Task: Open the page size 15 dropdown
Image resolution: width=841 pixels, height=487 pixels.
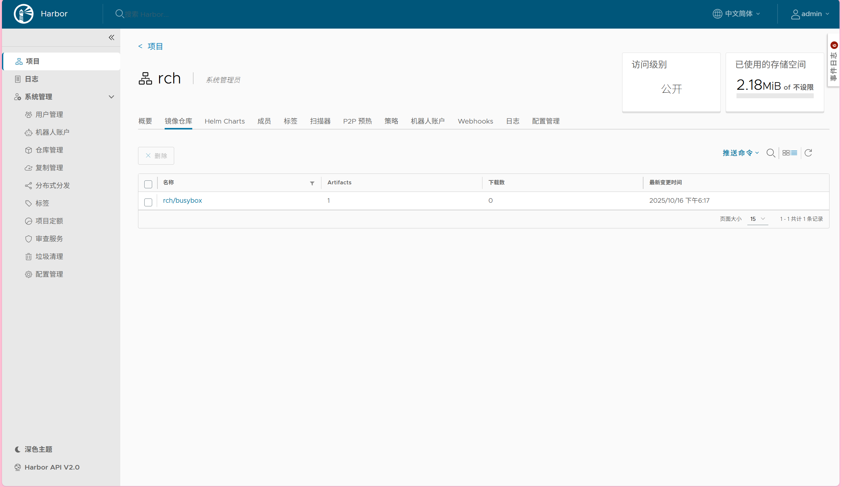Action: pyautogui.click(x=757, y=219)
